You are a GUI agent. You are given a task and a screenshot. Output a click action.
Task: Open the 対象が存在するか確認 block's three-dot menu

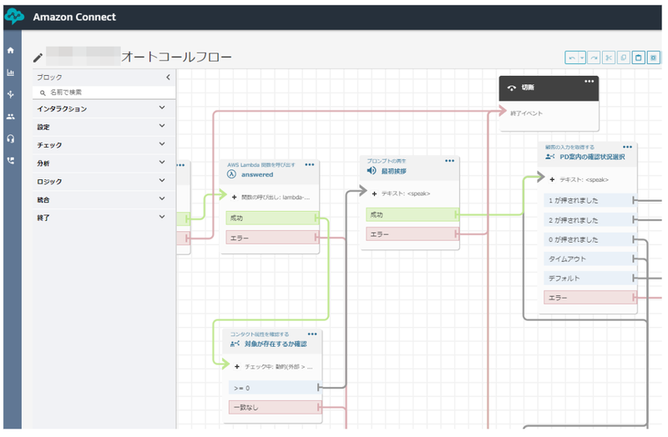[x=312, y=334]
